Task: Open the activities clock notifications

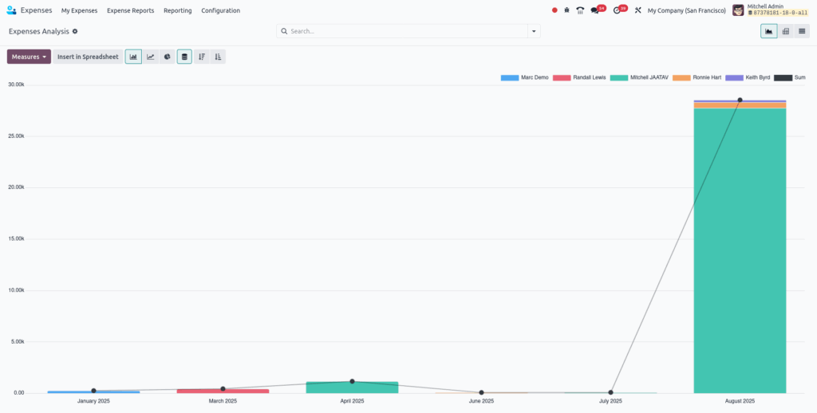Action: tap(618, 10)
